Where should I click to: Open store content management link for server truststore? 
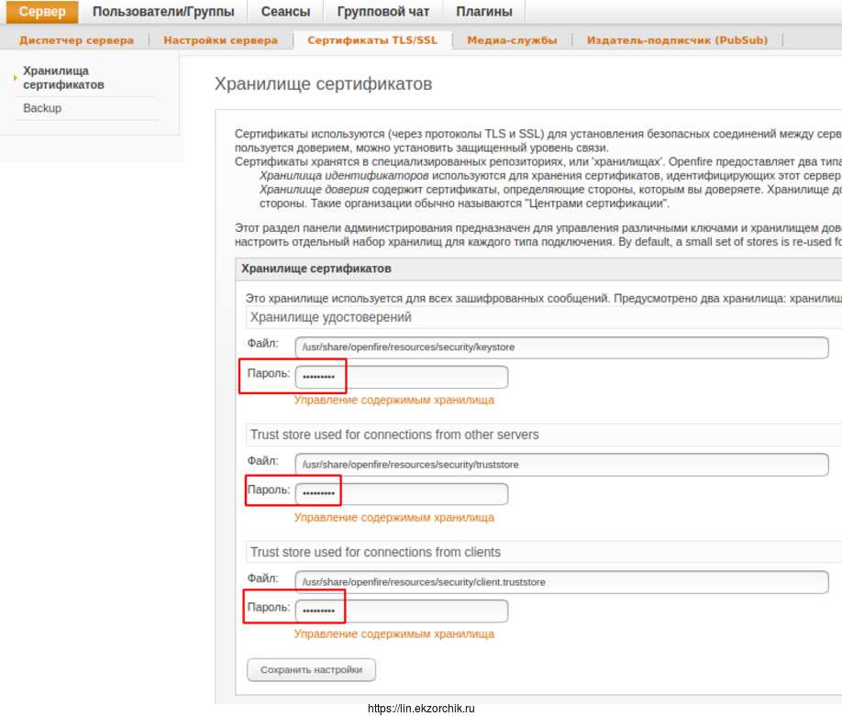pos(393,517)
